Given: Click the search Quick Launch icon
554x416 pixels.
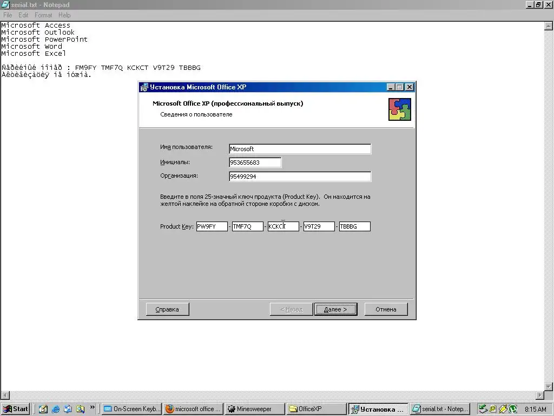Looking at the screenshot, I should pos(80,409).
